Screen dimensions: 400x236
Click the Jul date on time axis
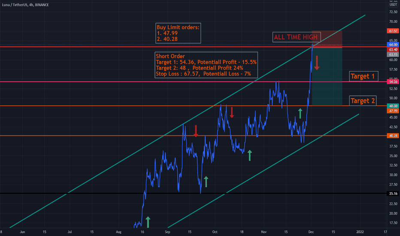tap(70, 232)
